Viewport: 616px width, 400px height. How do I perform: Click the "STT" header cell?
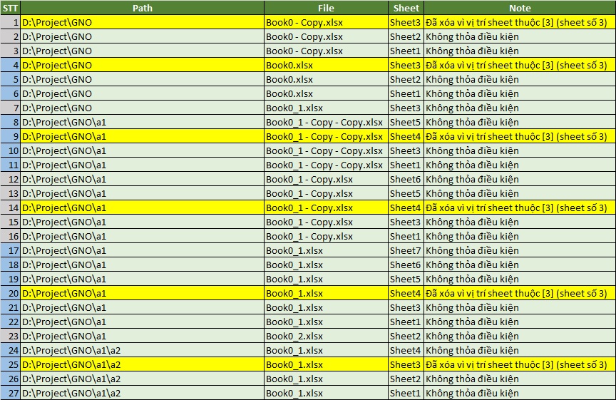tap(10, 8)
